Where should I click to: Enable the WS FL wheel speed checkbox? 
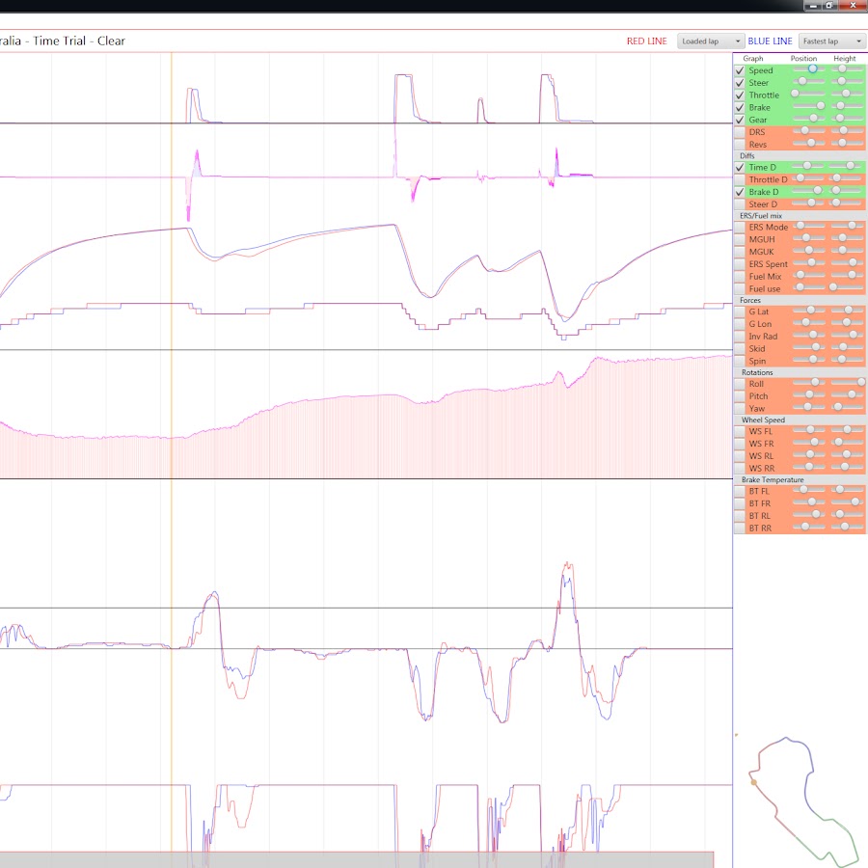[x=740, y=432]
